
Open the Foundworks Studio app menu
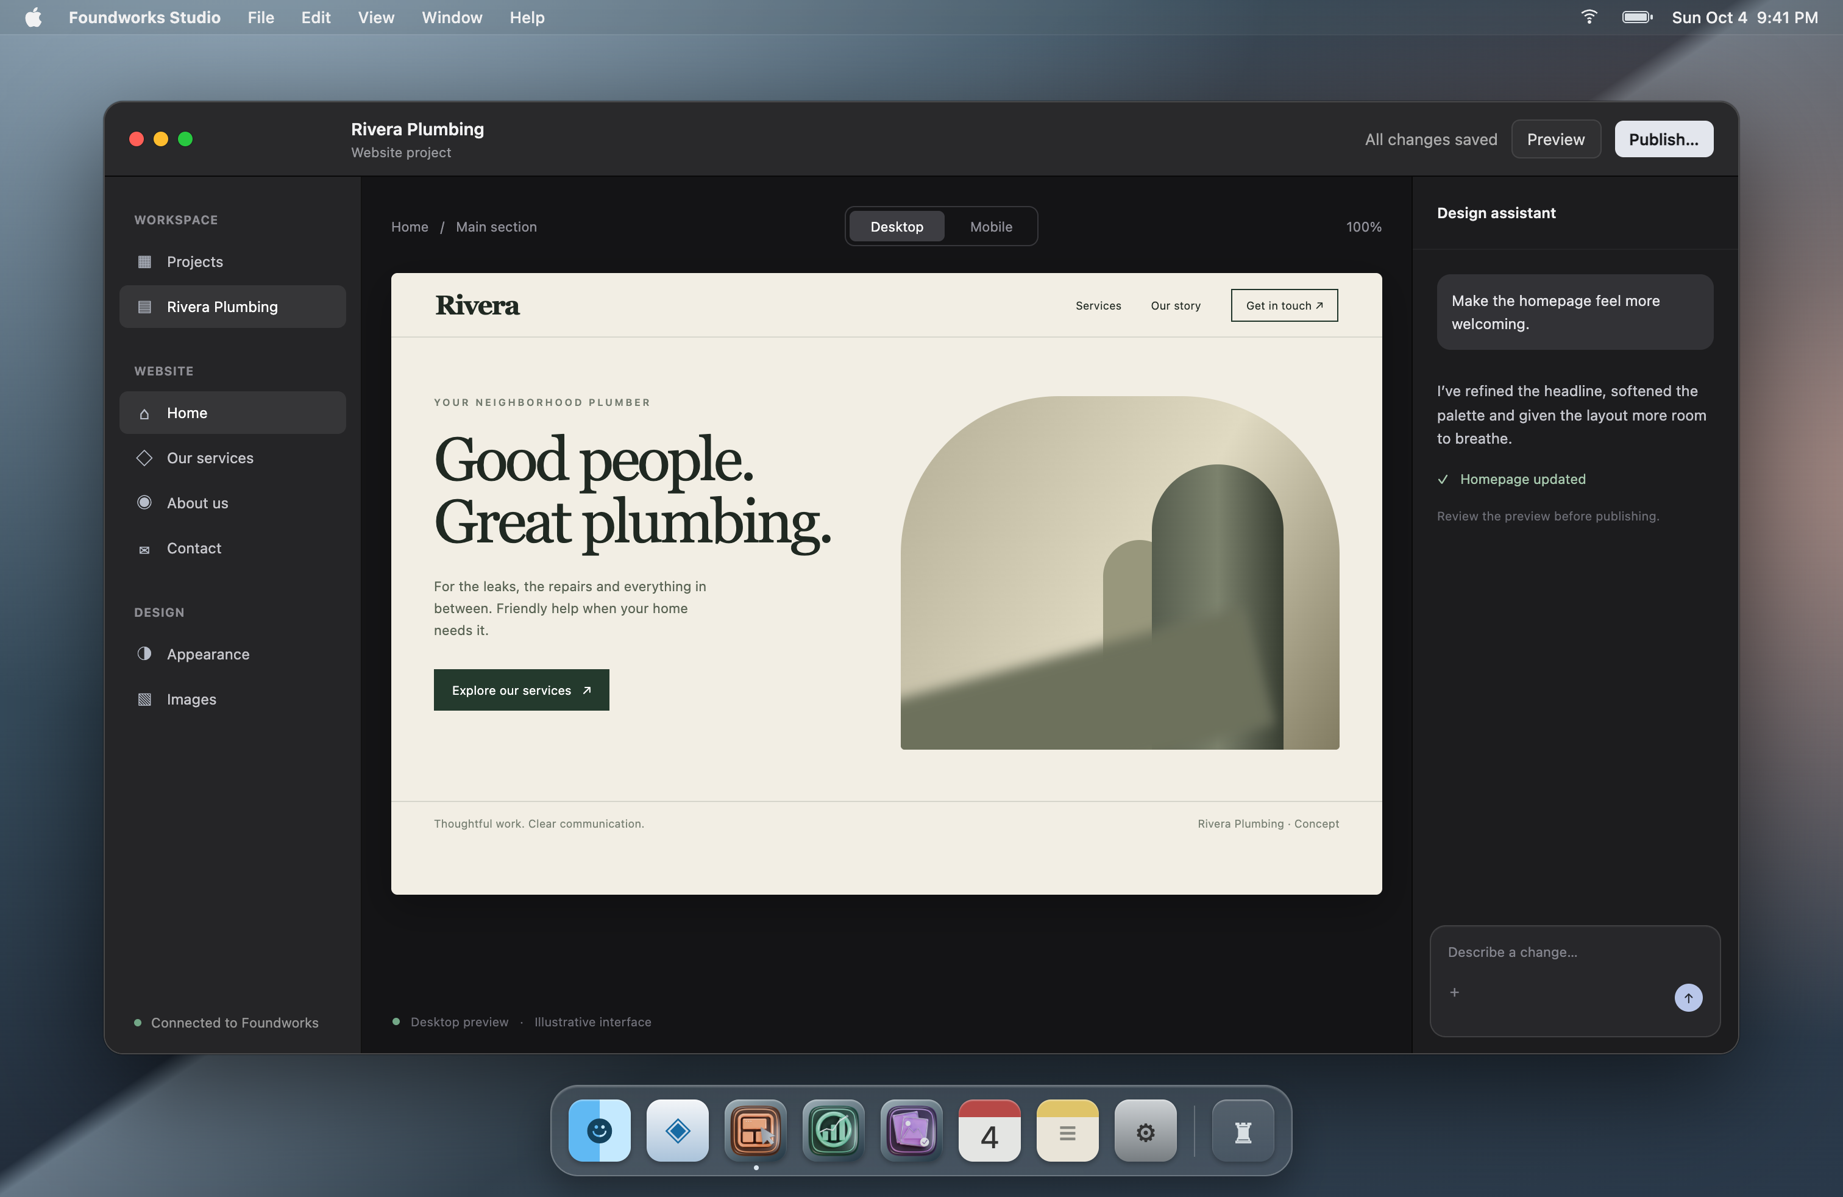(145, 17)
